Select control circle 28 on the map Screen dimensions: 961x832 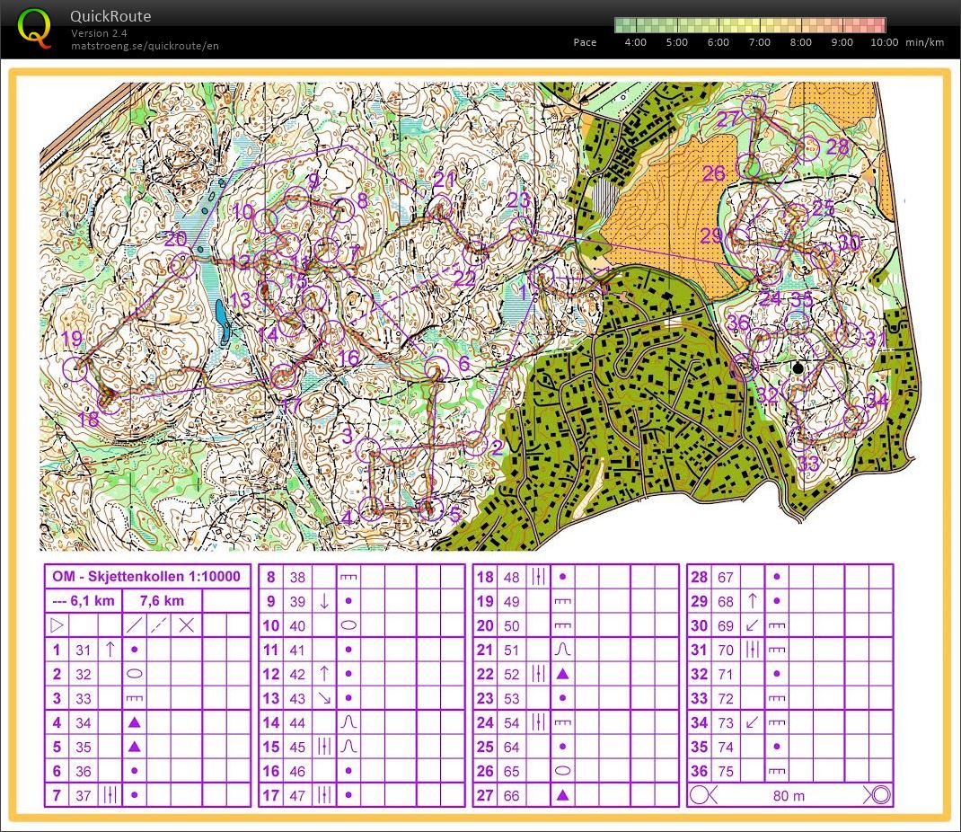(807, 147)
